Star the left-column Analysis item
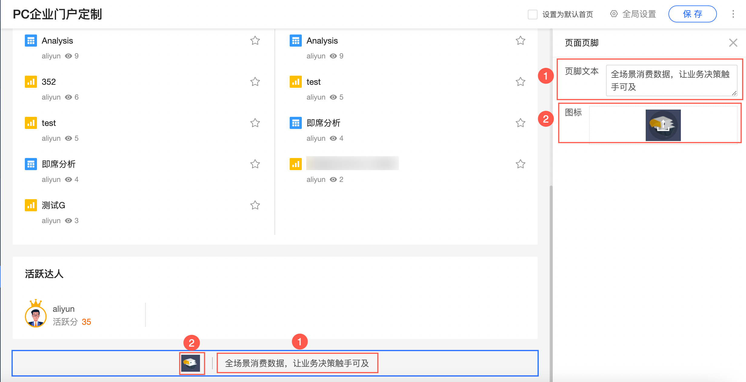This screenshot has width=746, height=382. 255,41
